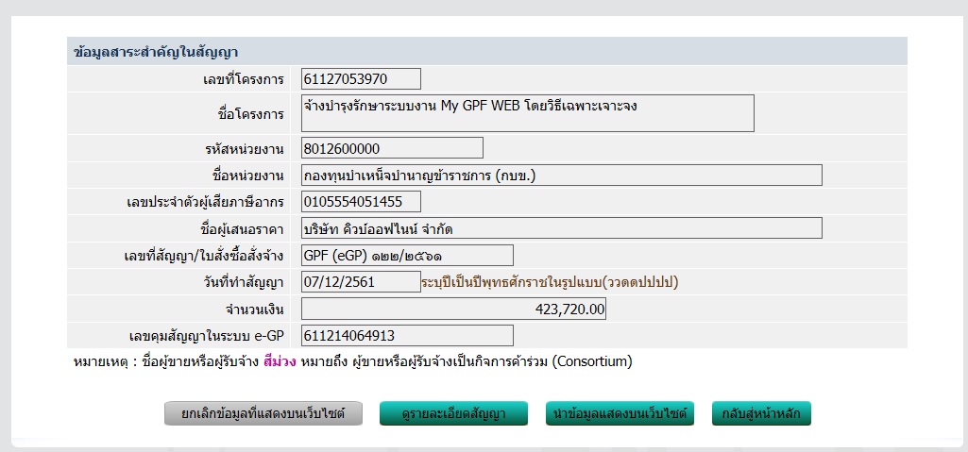
Task: Select the agency code field 8012600000
Action: 392,148
